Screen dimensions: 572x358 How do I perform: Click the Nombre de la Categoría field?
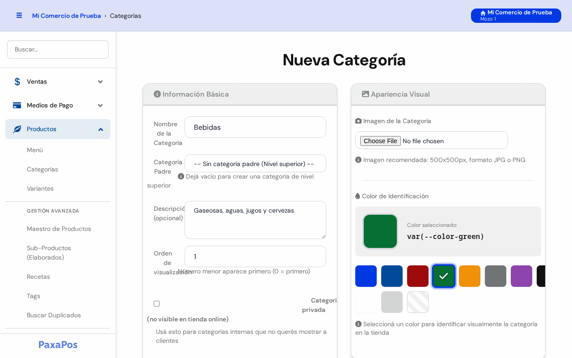pos(255,127)
